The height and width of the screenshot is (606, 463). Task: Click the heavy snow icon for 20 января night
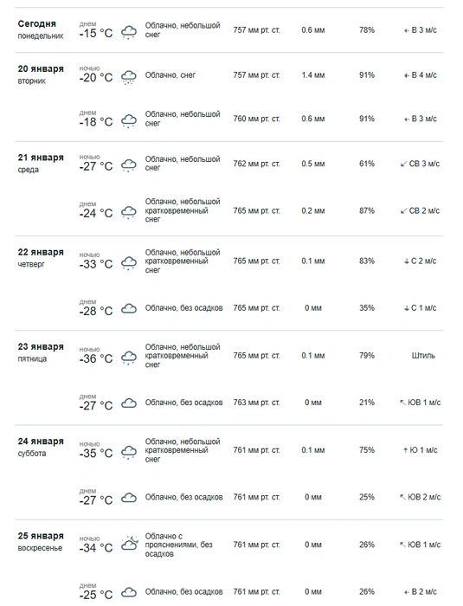pyautogui.click(x=129, y=77)
